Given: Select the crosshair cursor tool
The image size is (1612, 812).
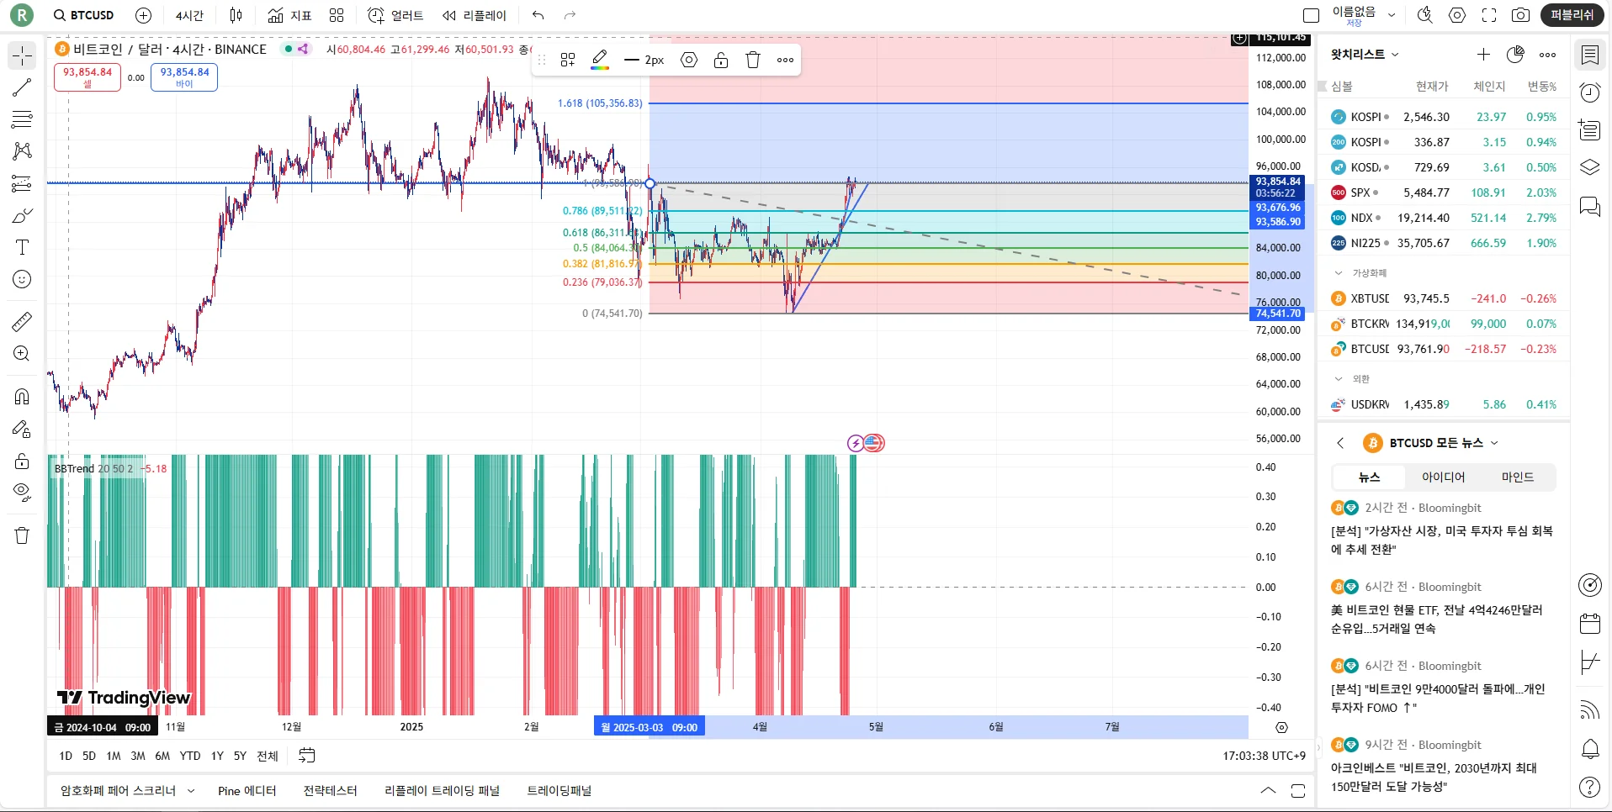Looking at the screenshot, I should point(22,55).
